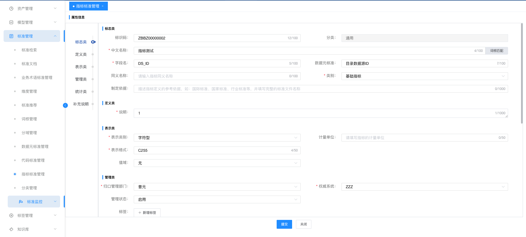This screenshot has height=237, width=526.
Task: Click the 中文名称 input field
Action: pos(309,51)
